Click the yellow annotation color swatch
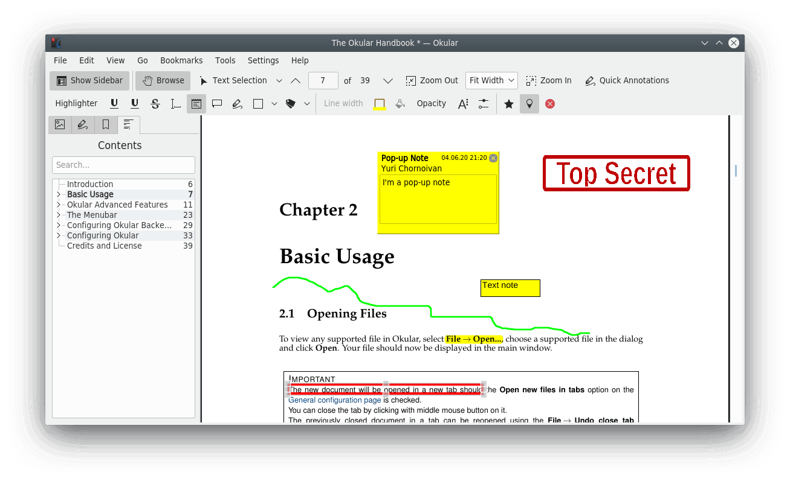This screenshot has height=481, width=790. 380,104
